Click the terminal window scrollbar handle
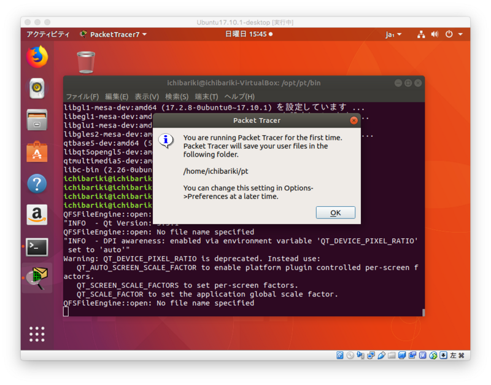The width and height of the screenshot is (491, 385). (423, 313)
